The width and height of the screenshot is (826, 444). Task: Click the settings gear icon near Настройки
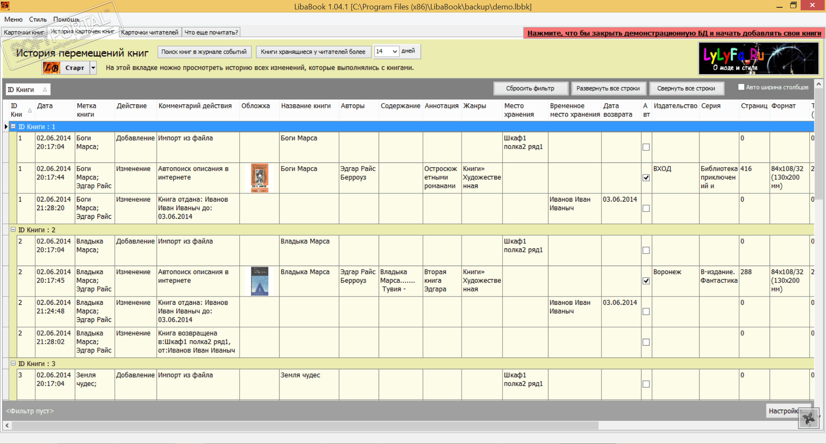coord(809,418)
